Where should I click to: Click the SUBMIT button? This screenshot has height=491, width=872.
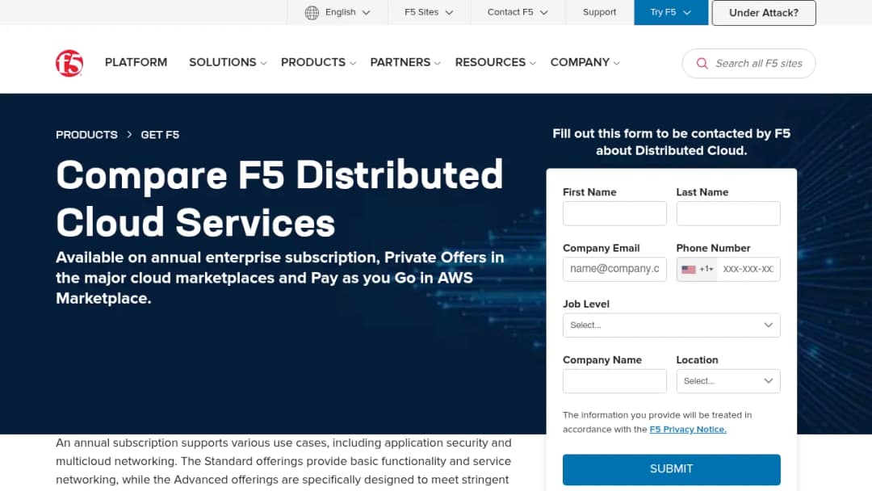pyautogui.click(x=671, y=469)
